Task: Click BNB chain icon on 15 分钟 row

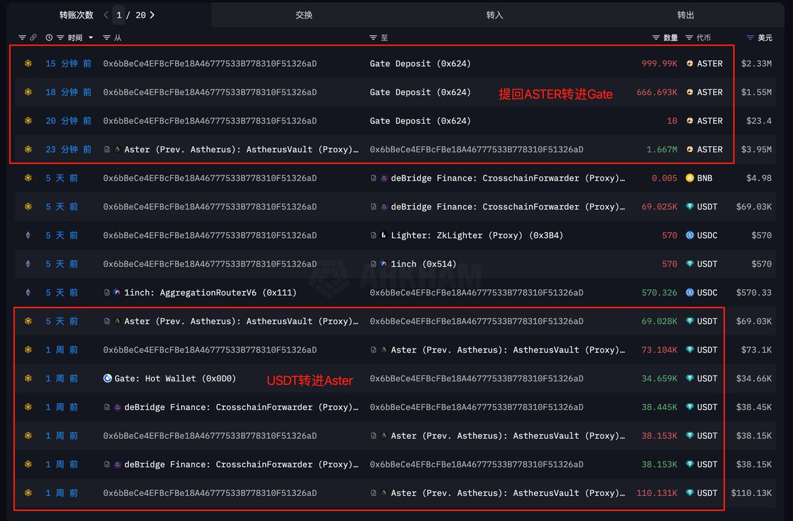Action: click(28, 63)
